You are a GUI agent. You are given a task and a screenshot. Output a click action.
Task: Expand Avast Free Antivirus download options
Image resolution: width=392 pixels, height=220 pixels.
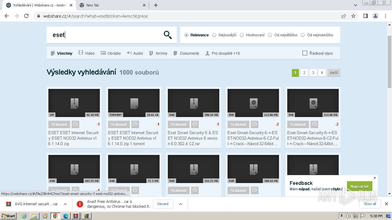(181, 204)
